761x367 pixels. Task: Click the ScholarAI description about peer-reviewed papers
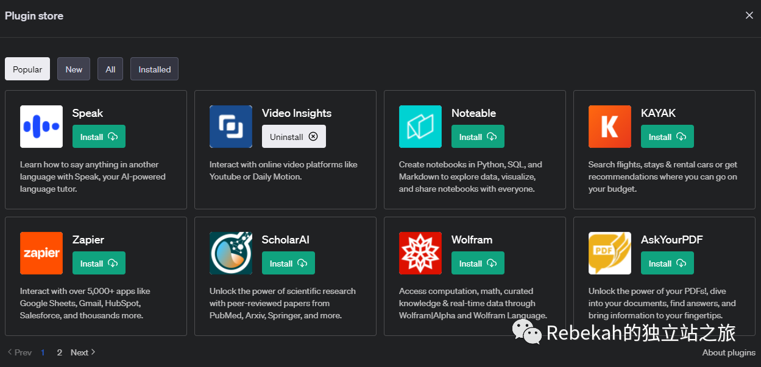click(x=283, y=303)
